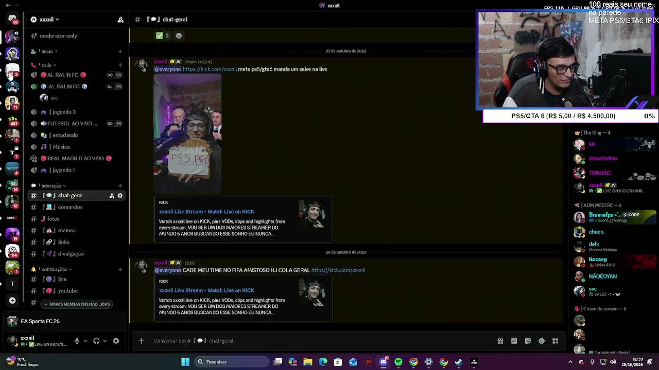Collapse the notificações category
Image resolution: width=659 pixels, height=370 pixels.
pos(56,269)
